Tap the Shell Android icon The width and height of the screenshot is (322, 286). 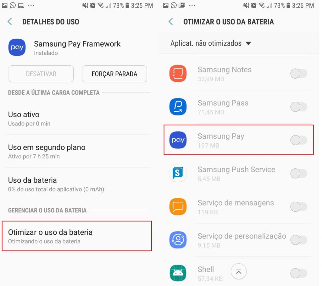pos(178,273)
